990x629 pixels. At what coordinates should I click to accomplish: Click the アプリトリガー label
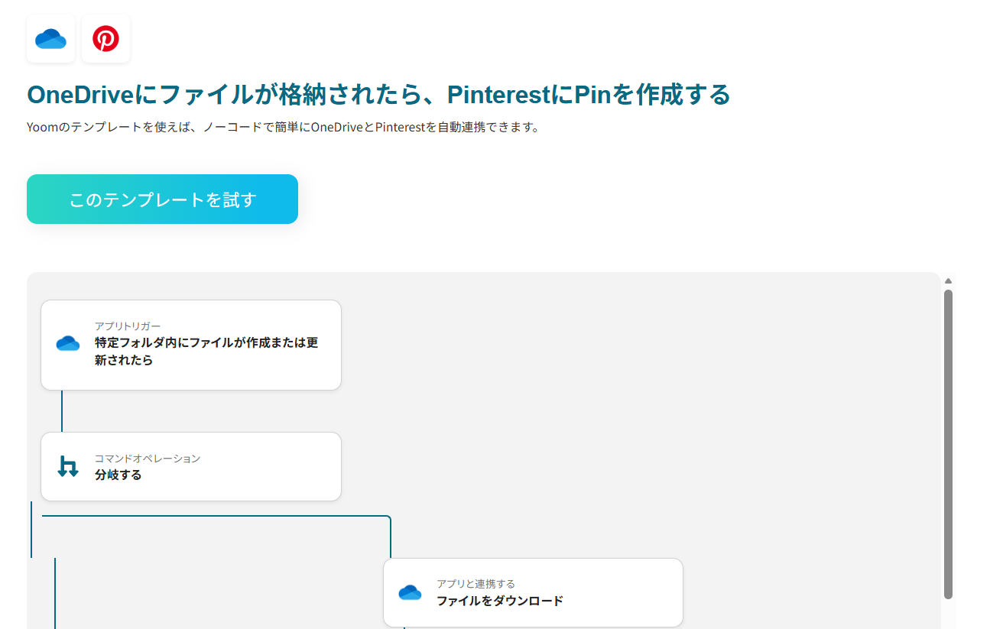coord(128,326)
